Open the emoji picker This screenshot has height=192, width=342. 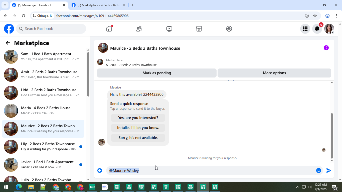click(319, 170)
